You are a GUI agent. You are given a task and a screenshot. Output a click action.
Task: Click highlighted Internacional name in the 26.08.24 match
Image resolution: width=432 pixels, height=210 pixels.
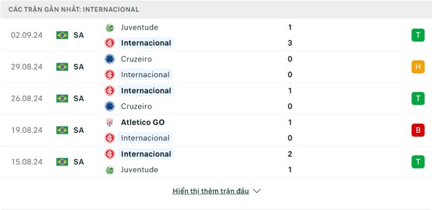146,91
